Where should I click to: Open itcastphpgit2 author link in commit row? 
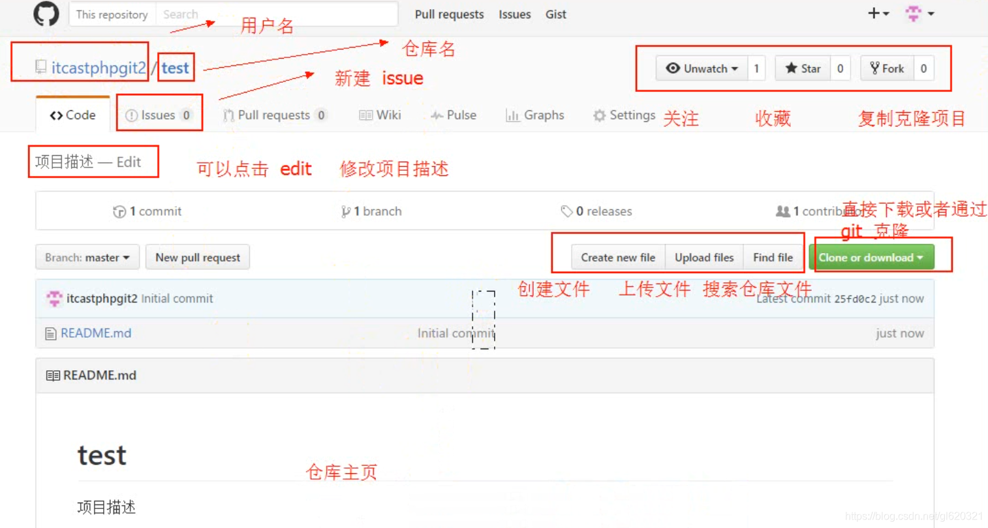(x=102, y=299)
